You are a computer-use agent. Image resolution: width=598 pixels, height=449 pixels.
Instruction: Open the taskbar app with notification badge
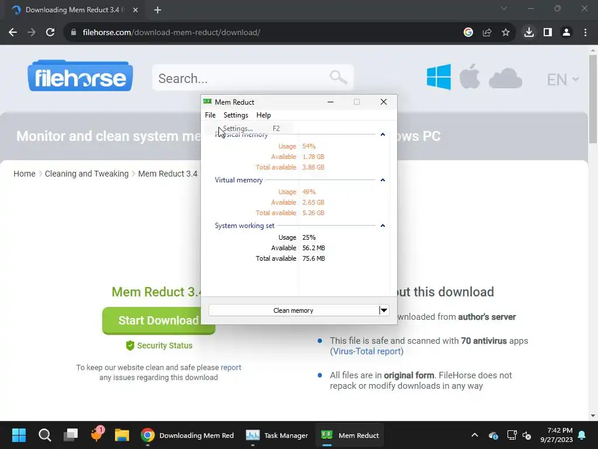point(96,434)
